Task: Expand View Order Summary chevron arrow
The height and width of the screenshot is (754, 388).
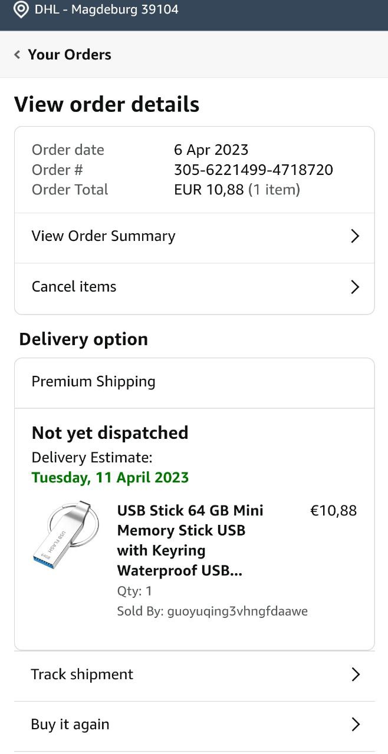Action: [355, 236]
